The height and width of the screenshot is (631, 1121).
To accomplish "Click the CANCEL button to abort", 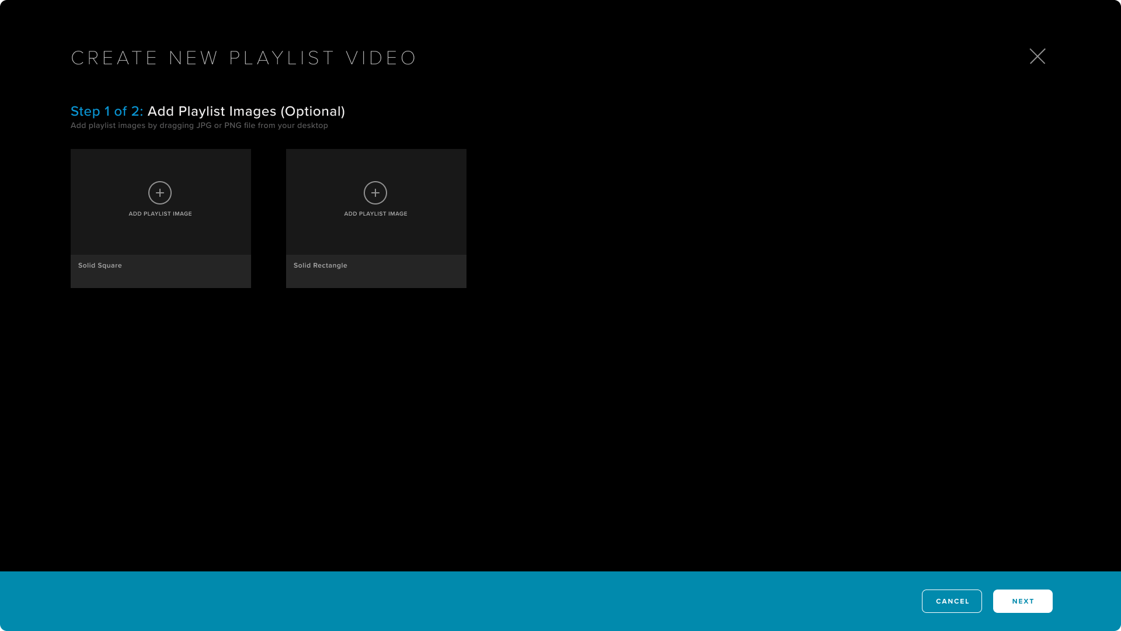I will 952,601.
